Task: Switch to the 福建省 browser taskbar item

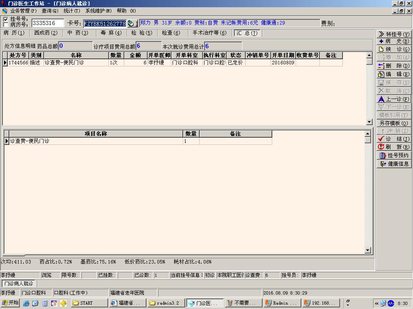Action: point(128,303)
